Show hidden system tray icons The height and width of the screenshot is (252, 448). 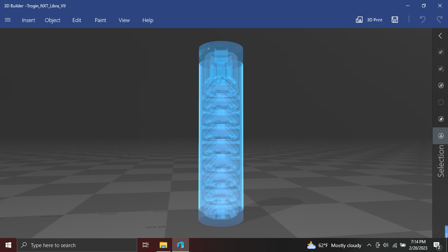pyautogui.click(x=369, y=245)
